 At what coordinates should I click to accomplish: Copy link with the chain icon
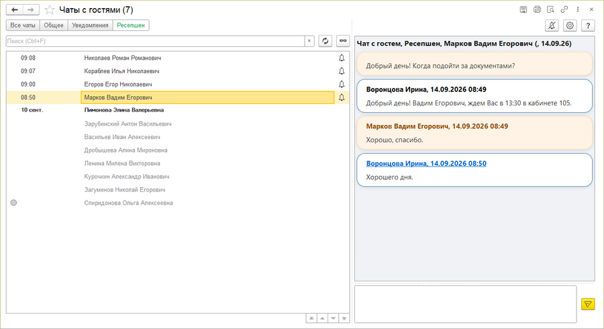564,9
